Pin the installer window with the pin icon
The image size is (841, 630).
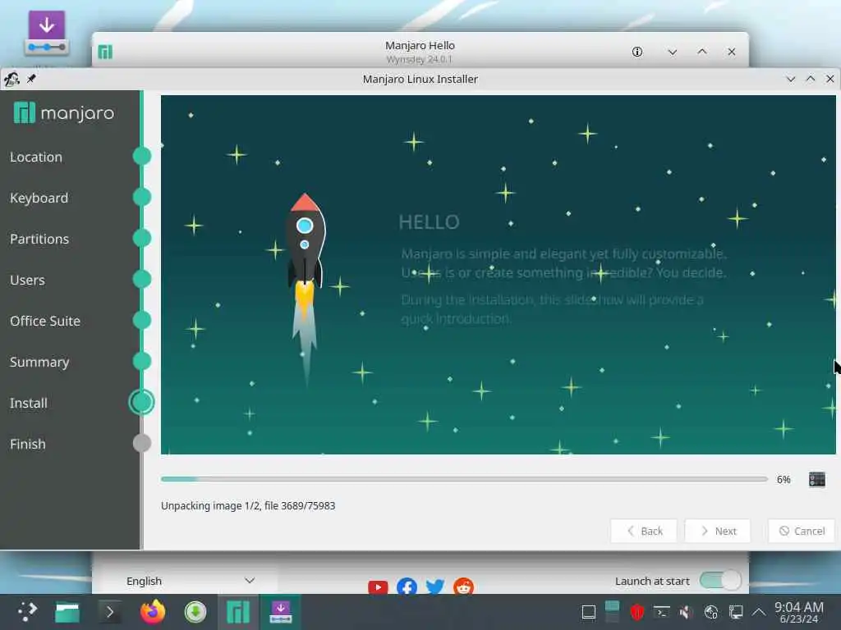pyautogui.click(x=31, y=79)
